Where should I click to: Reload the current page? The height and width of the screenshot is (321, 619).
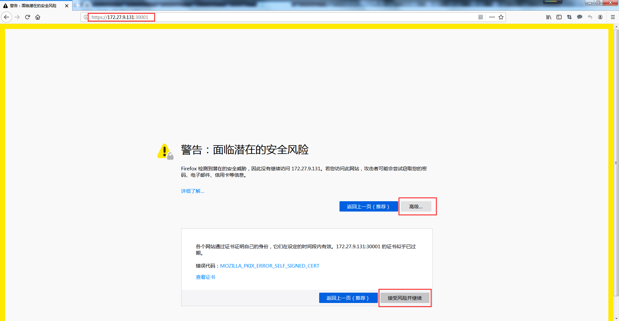click(x=27, y=17)
